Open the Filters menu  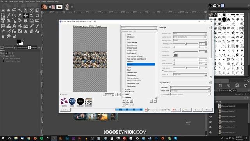pyautogui.click(x=43, y=2)
